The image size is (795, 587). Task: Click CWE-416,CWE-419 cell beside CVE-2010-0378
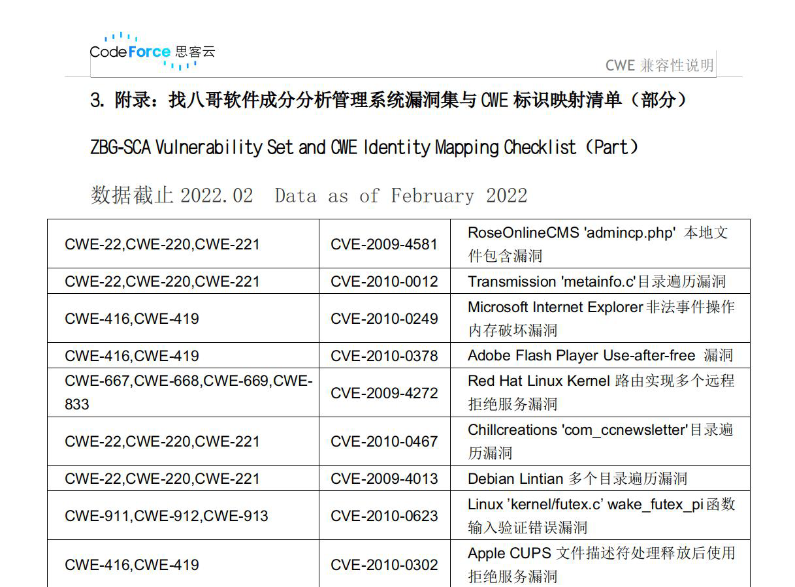183,356
